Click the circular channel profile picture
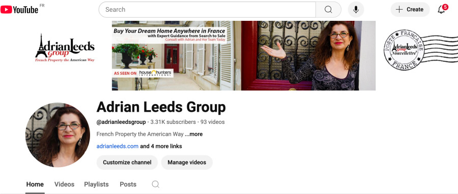 [58, 135]
